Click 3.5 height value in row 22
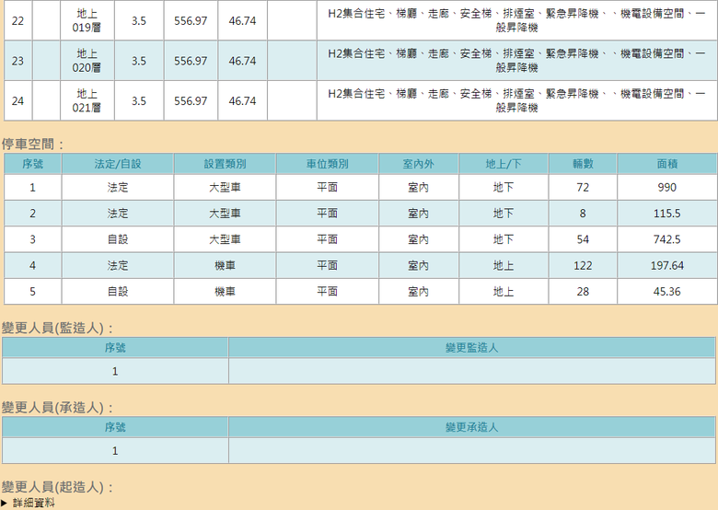This screenshot has height=510, width=718. tap(139, 21)
